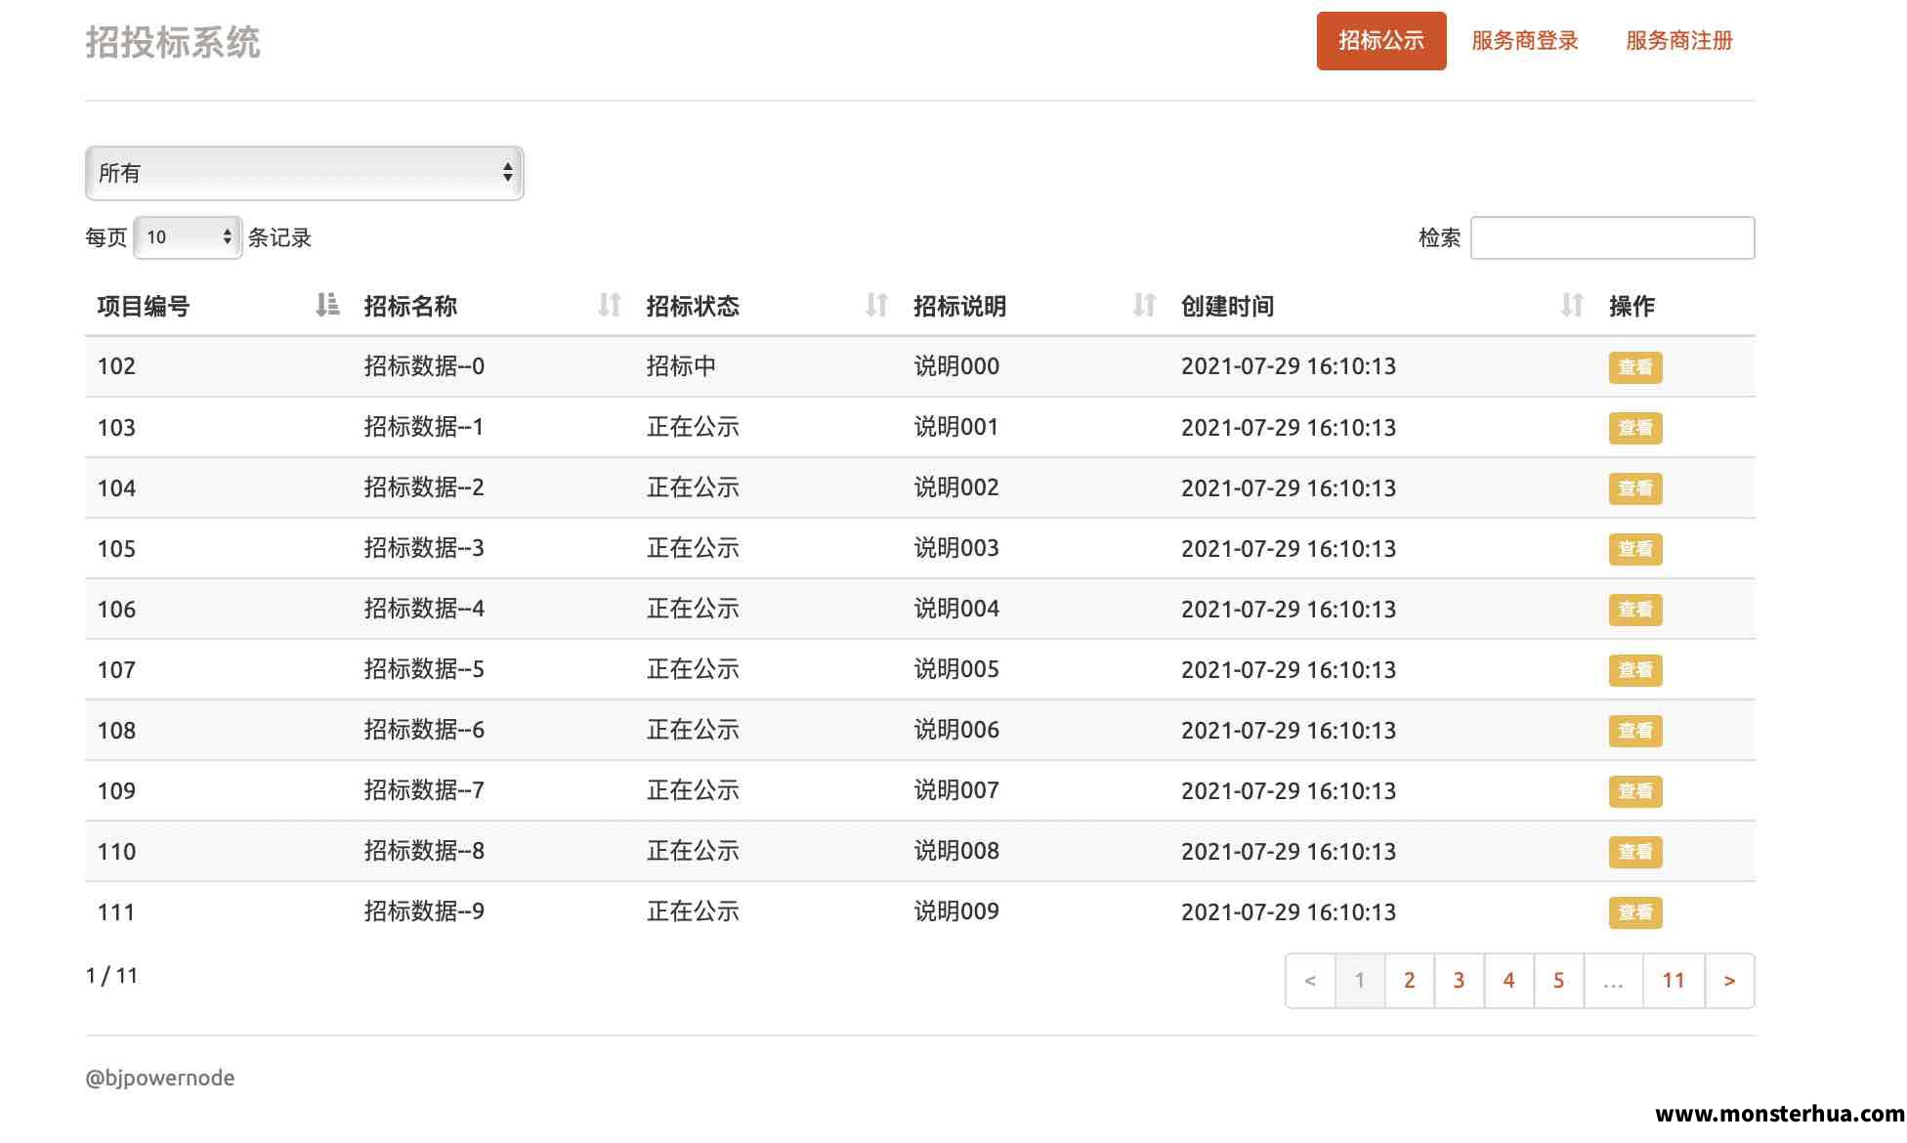Sort by 项目编号 column icon

(327, 306)
